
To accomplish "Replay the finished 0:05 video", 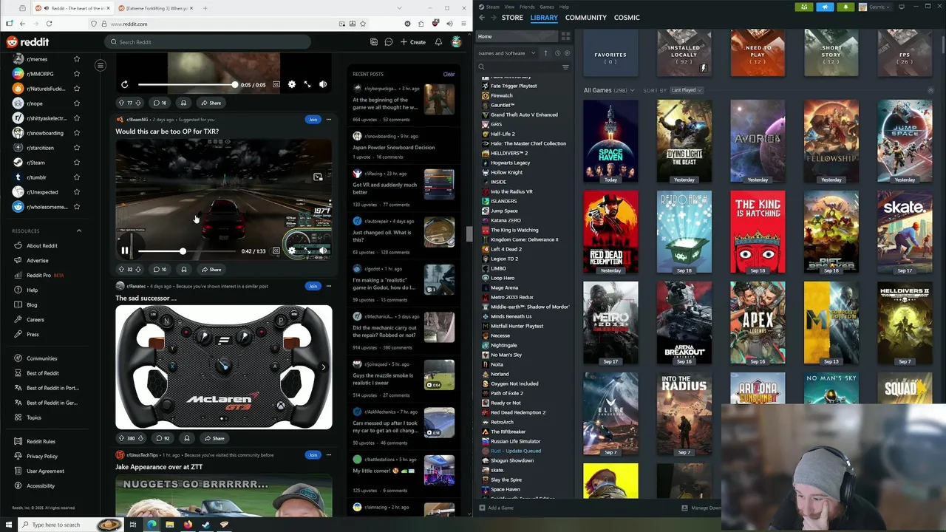I will click(x=124, y=84).
